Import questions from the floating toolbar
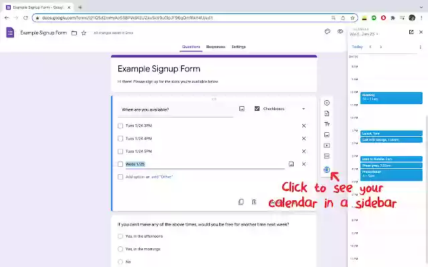Screen dimensions: 428x267 click(327, 113)
